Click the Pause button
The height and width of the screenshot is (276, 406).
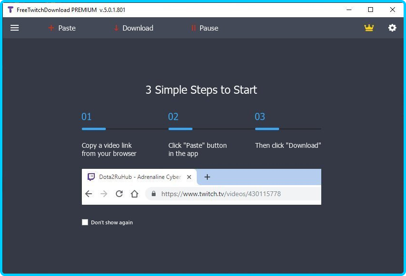204,28
